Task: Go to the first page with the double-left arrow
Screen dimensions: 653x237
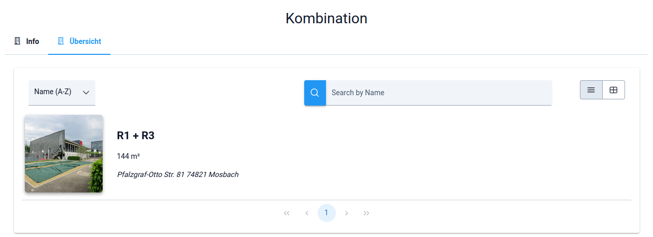Action: [x=287, y=213]
